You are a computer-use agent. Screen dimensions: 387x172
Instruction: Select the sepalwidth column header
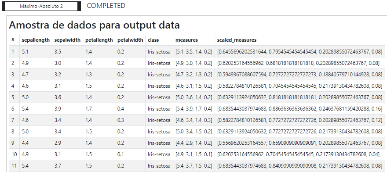pos(68,40)
